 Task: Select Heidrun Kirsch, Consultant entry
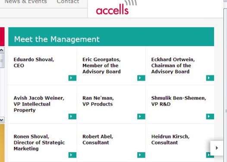pos(170,140)
